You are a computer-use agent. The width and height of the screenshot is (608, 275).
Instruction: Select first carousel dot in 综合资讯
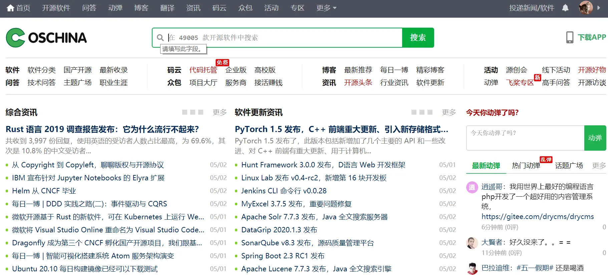click(185, 112)
